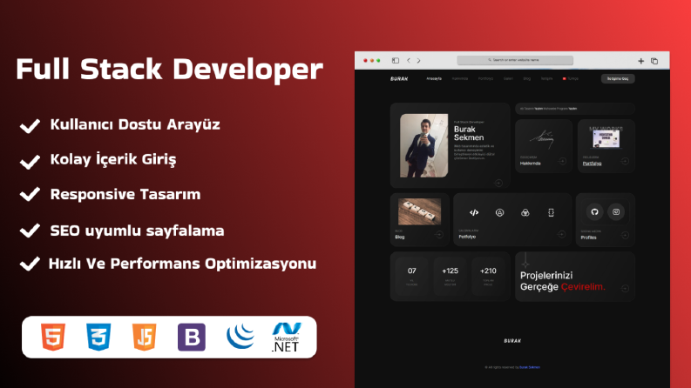This screenshot has height=388, width=691.
Task: Click the jQuery swirl logo icon
Action: tap(240, 337)
